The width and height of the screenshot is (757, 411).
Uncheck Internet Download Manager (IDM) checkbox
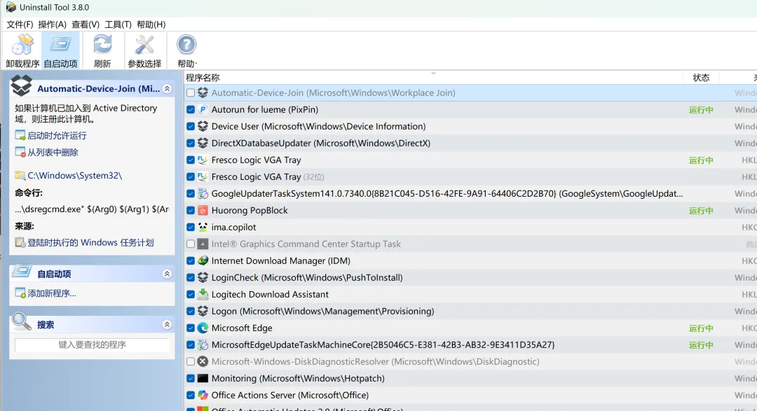click(x=191, y=260)
